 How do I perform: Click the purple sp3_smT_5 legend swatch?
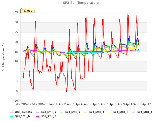point(134,112)
